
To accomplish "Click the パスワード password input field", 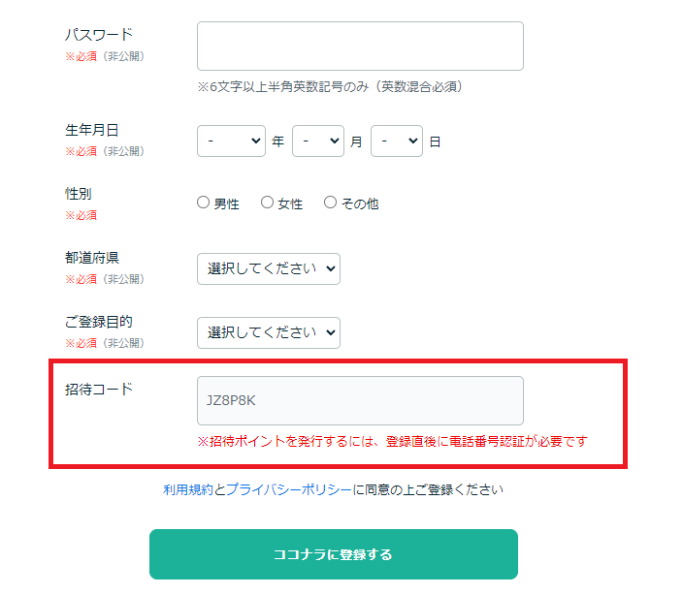I will [x=360, y=46].
